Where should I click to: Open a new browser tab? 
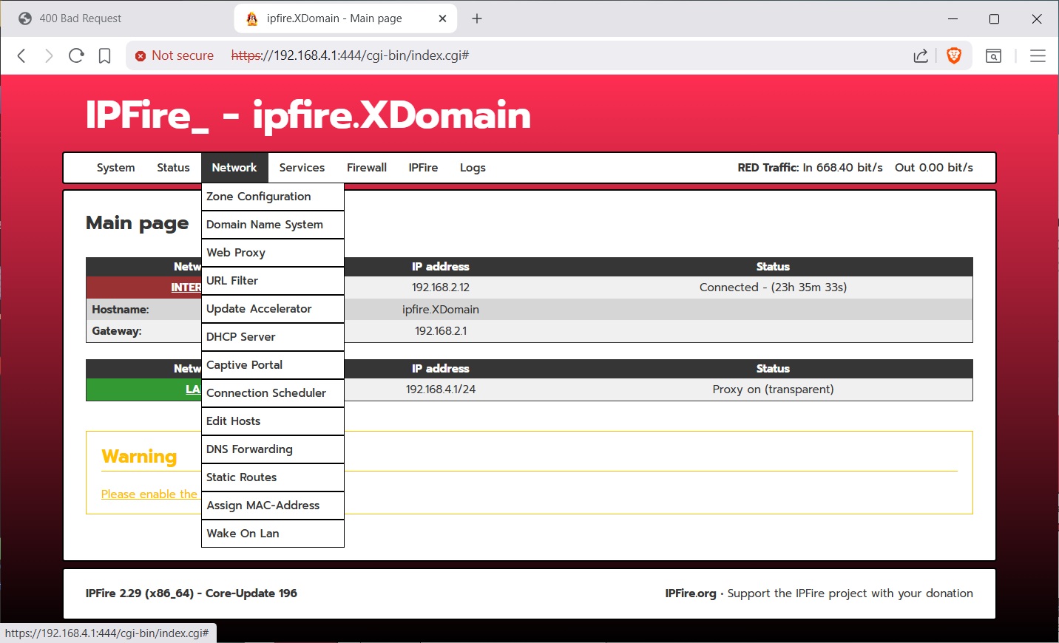click(x=477, y=18)
